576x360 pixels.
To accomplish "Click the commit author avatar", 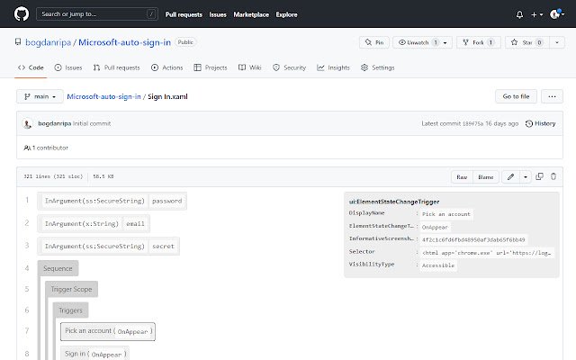I will pos(27,124).
